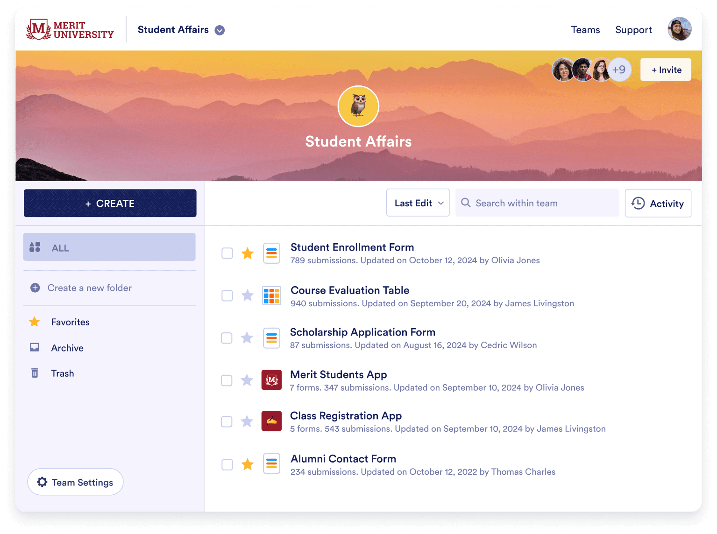
Task: Show the +9 additional team members
Action: coord(619,70)
